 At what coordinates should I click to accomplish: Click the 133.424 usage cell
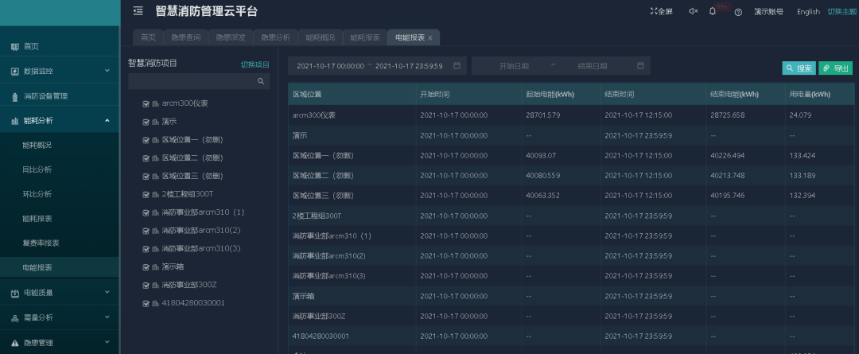(x=803, y=156)
